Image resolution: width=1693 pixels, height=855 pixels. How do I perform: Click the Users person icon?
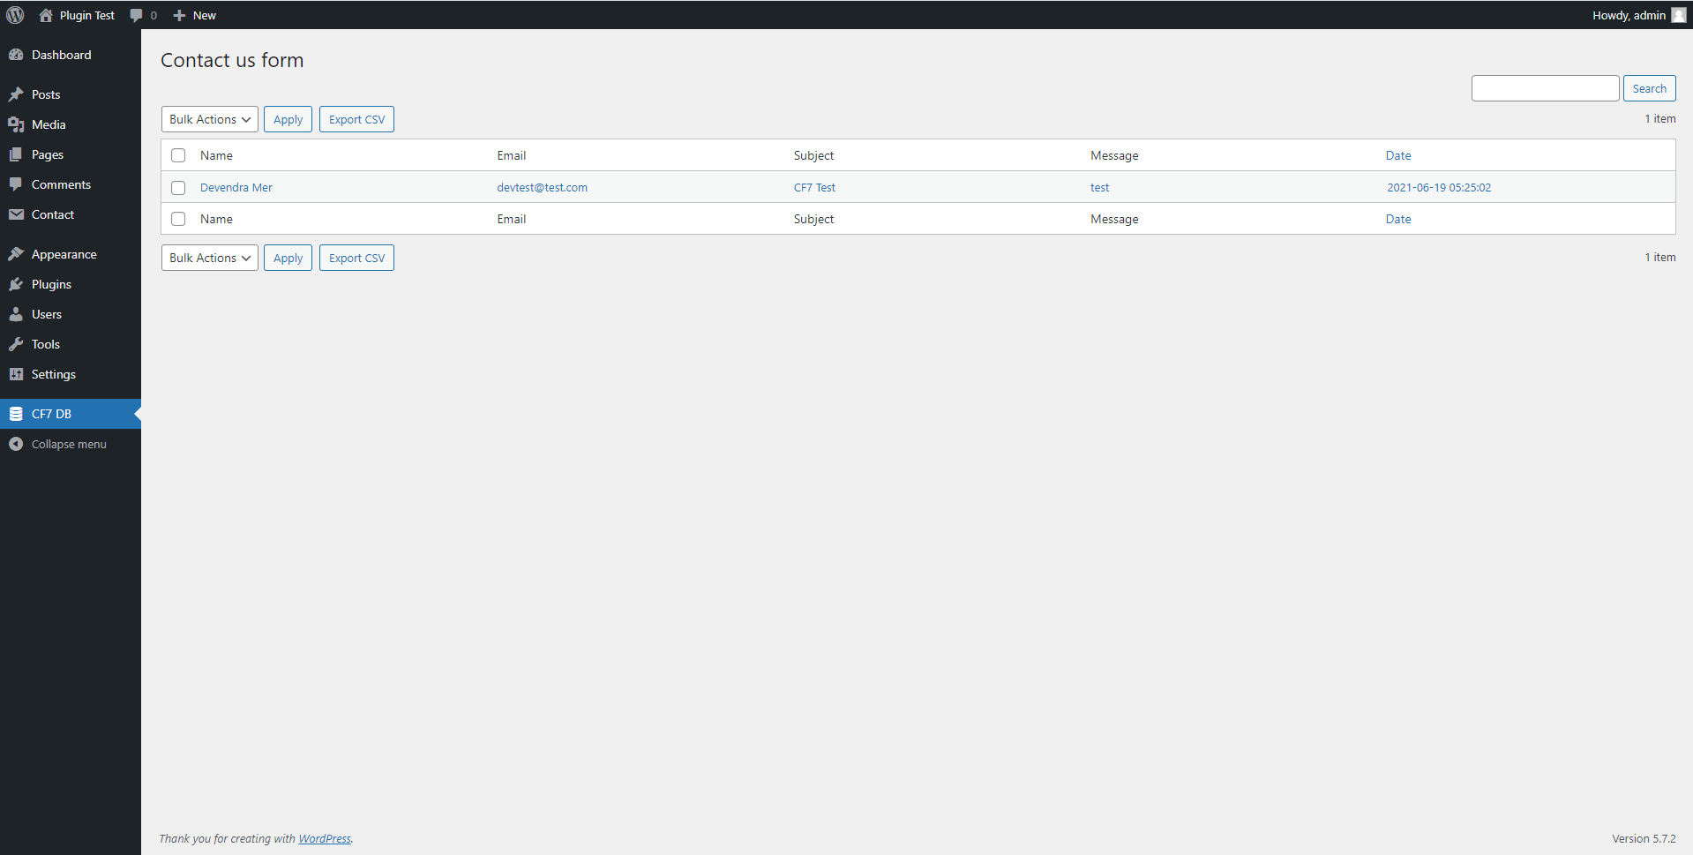(x=16, y=314)
